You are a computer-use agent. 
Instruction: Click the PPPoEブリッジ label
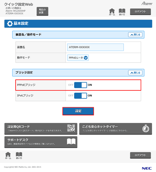tap(26, 85)
